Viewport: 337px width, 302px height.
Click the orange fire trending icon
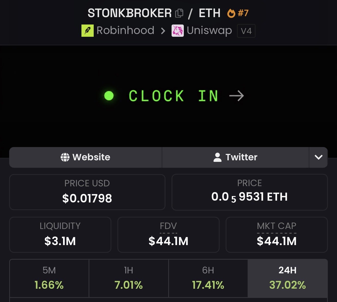pos(231,13)
